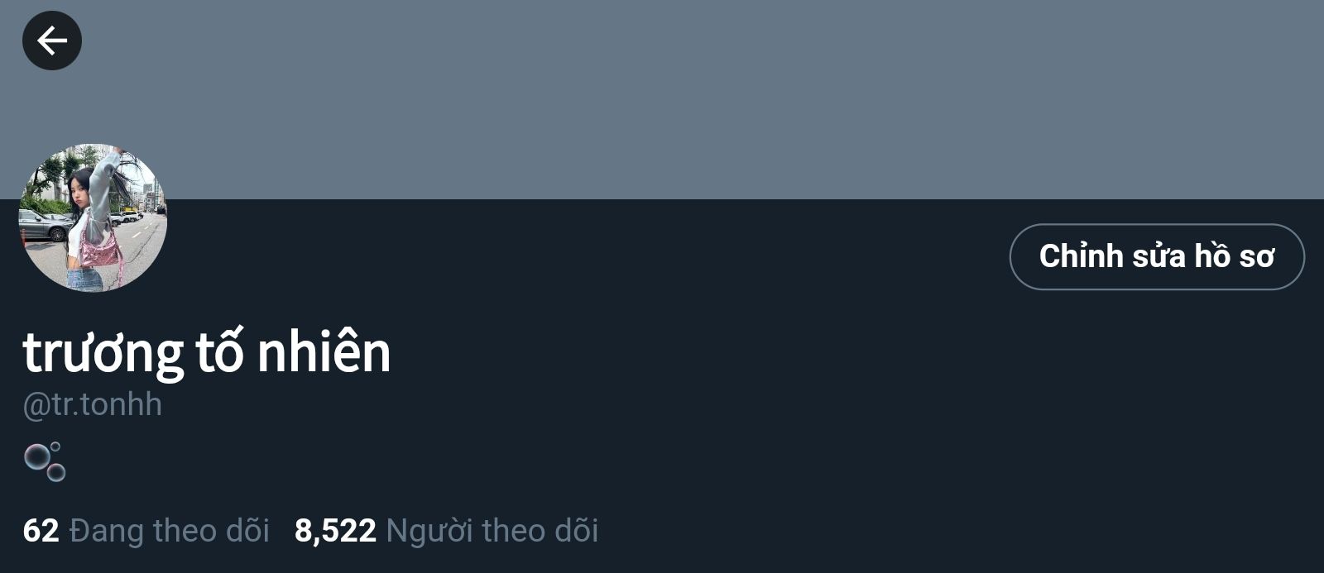Open the Chỉnh sửa hồ sơ button
This screenshot has width=1324, height=573.
coord(1157,256)
